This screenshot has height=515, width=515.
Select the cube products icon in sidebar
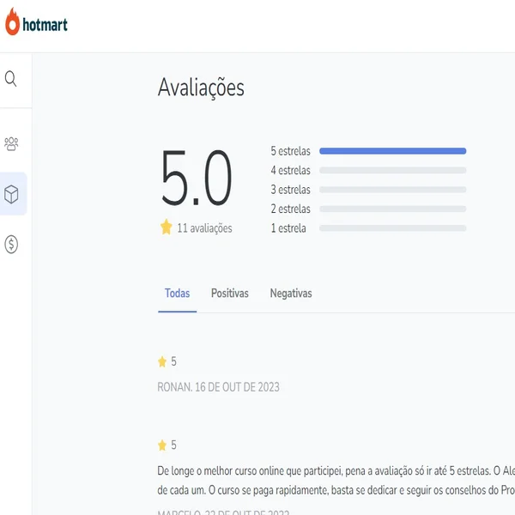(11, 194)
